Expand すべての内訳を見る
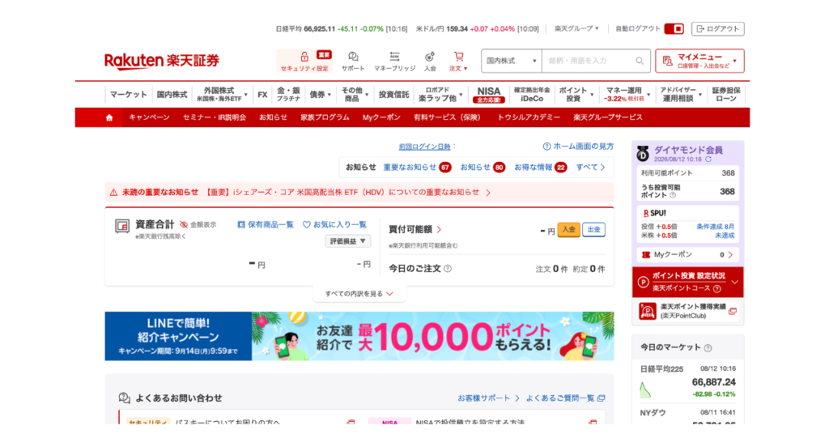The image size is (829, 434). coord(359,294)
